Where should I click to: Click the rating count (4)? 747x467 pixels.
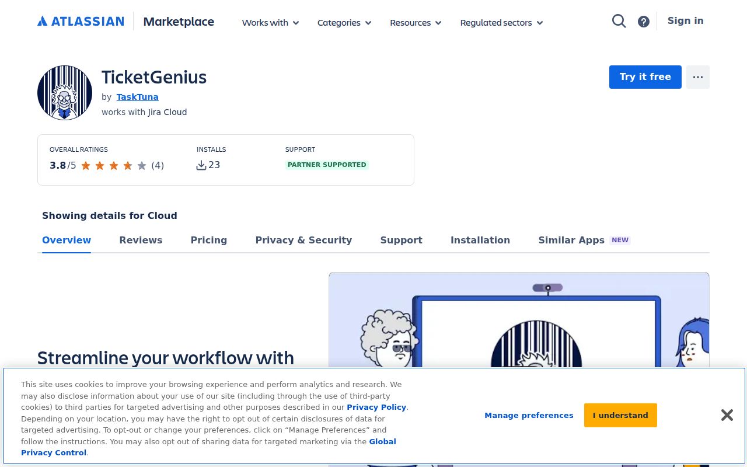coord(158,165)
